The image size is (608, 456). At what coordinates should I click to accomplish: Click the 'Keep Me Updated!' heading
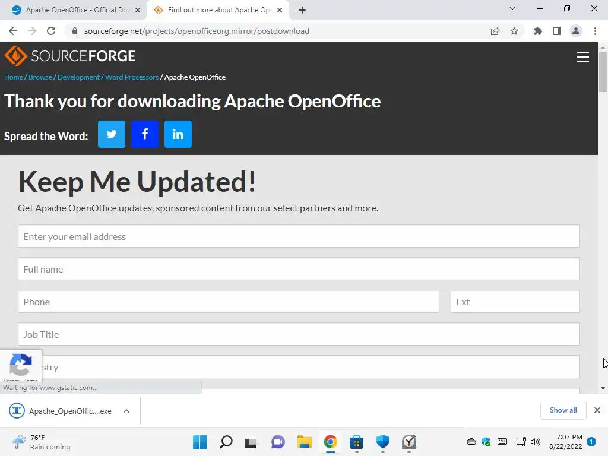point(137,182)
